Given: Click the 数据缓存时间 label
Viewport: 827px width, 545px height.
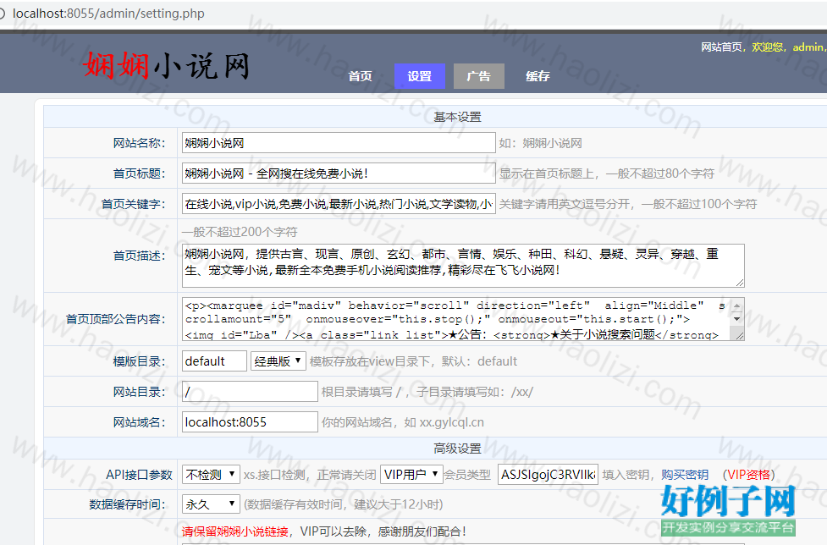Looking at the screenshot, I should pos(127,504).
